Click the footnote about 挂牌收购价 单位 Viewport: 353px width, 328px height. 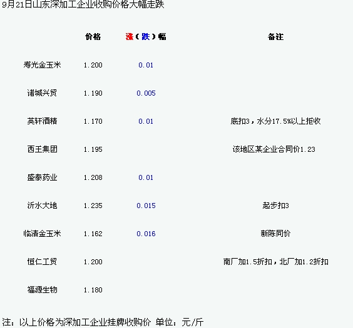tap(103, 322)
